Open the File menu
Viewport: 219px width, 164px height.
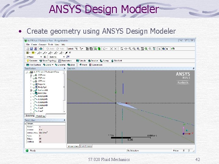pos(28,45)
